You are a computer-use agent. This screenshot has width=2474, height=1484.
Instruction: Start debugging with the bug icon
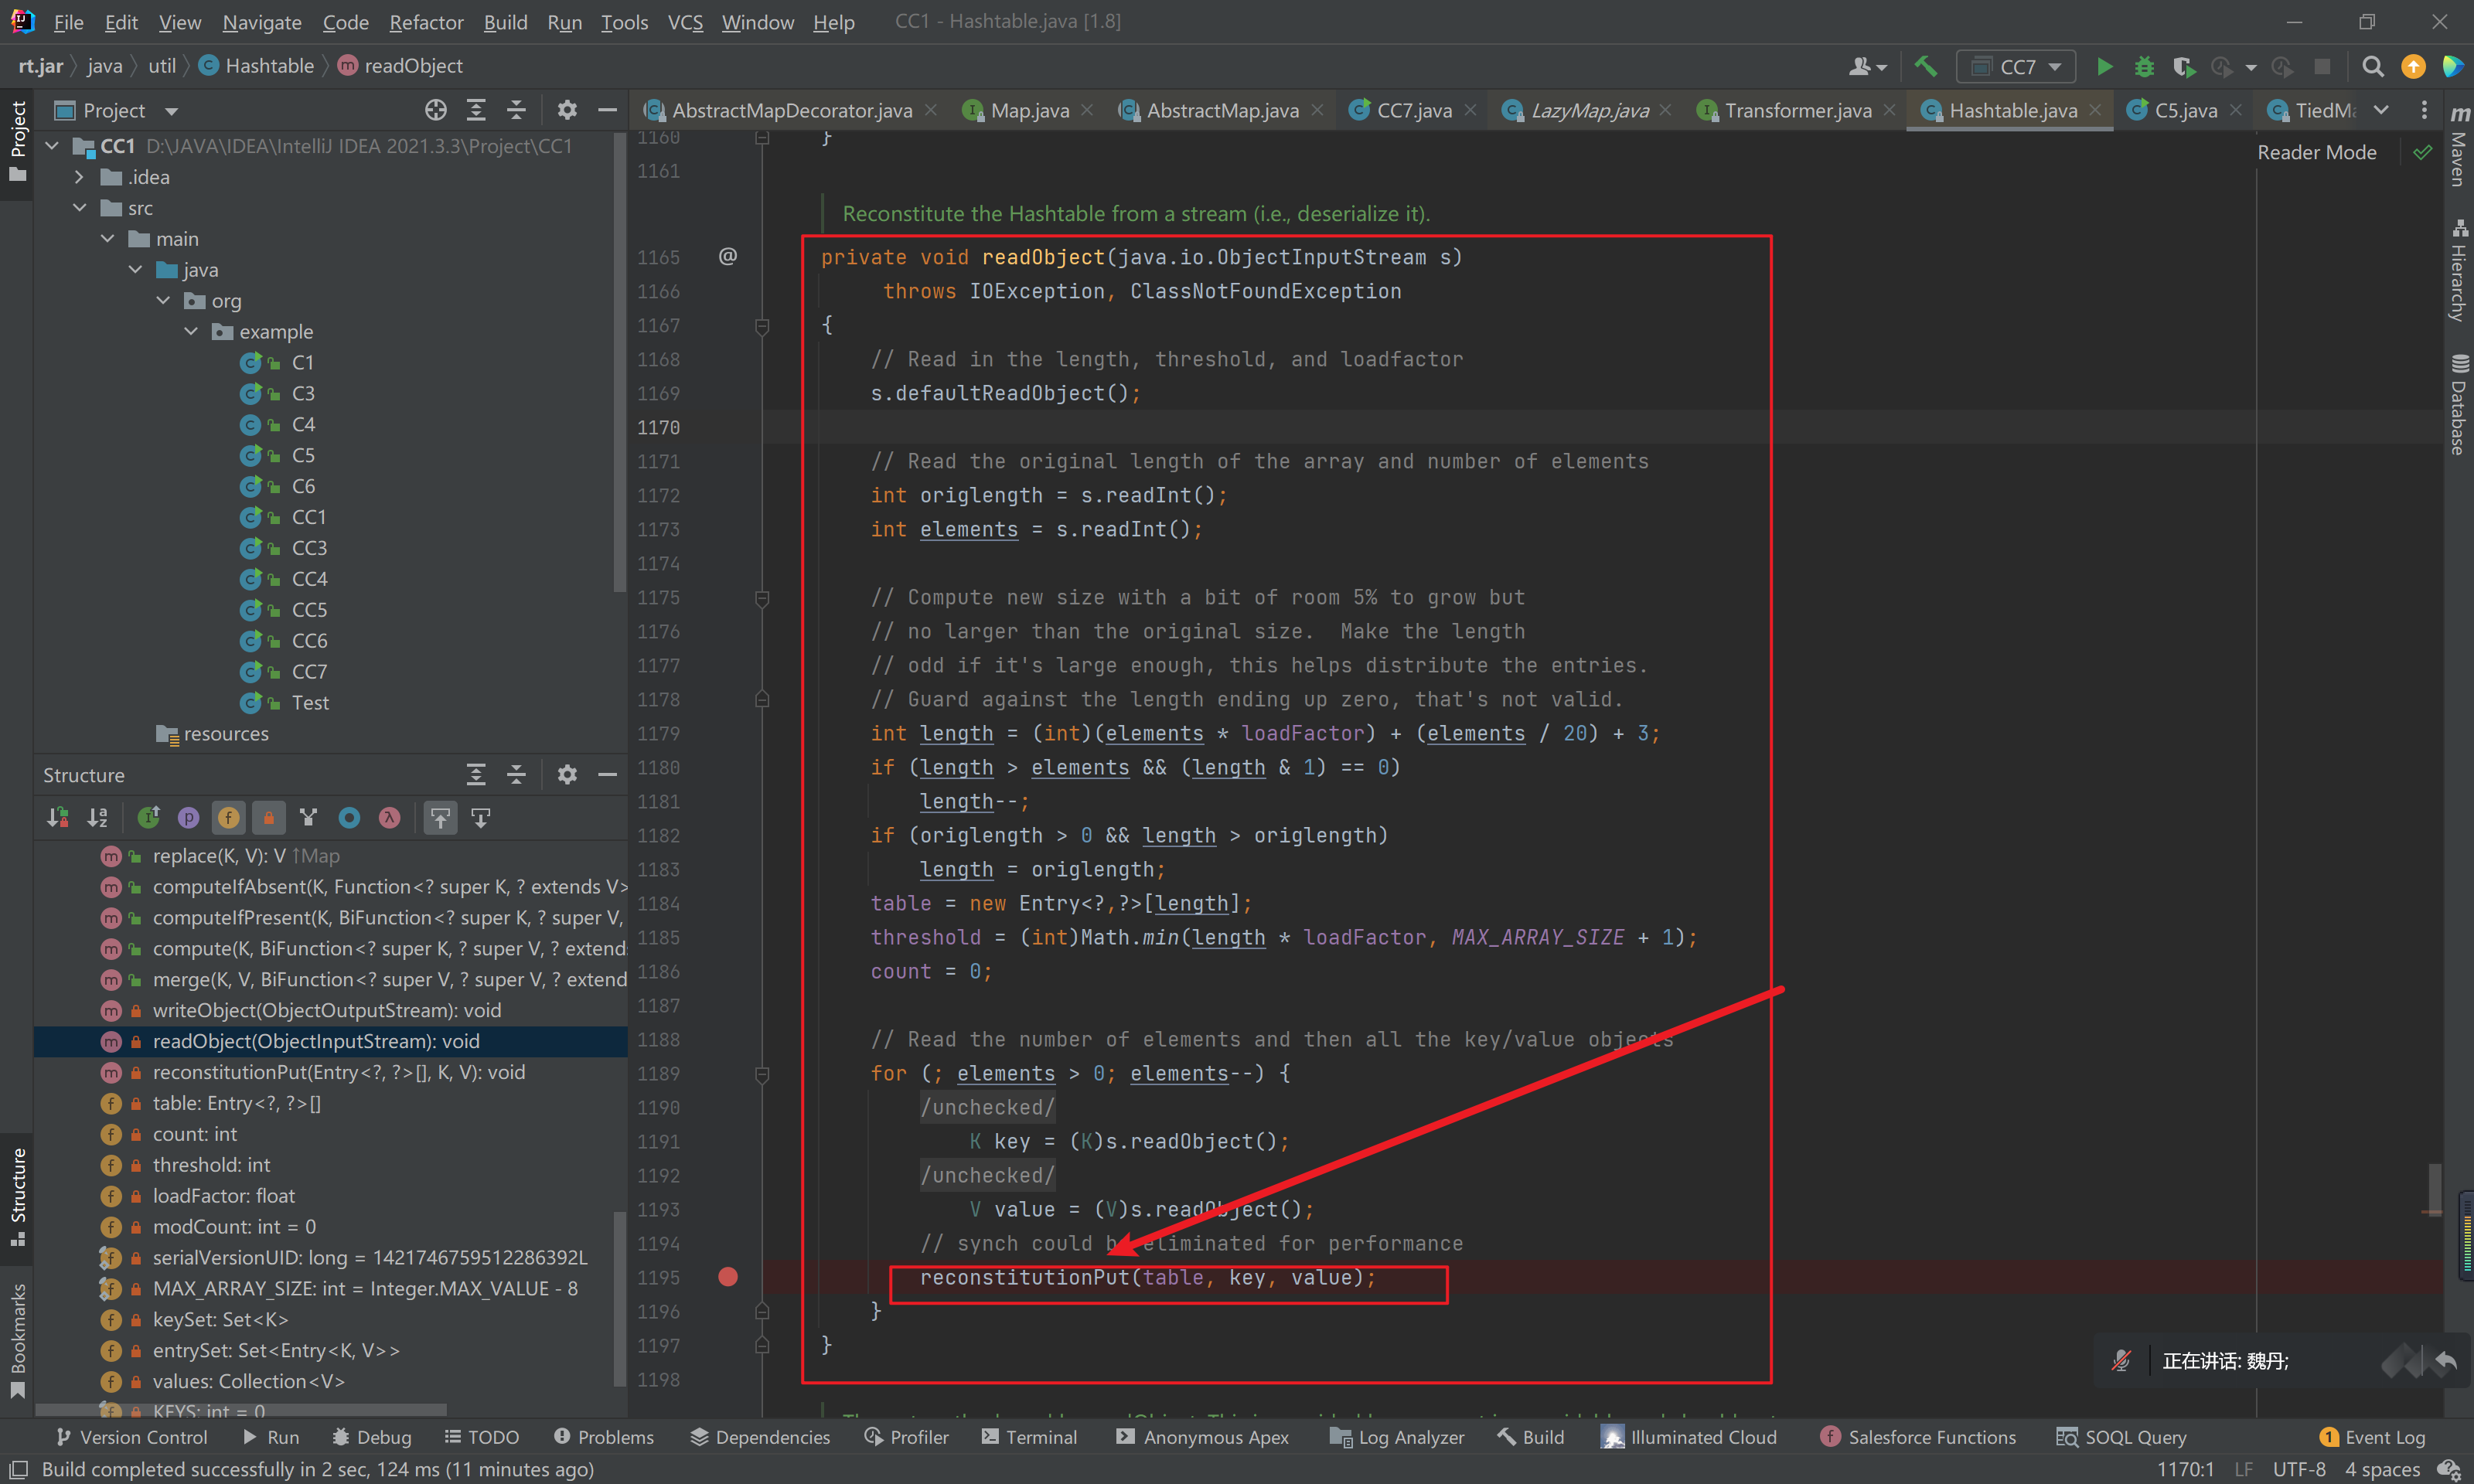point(2144,66)
